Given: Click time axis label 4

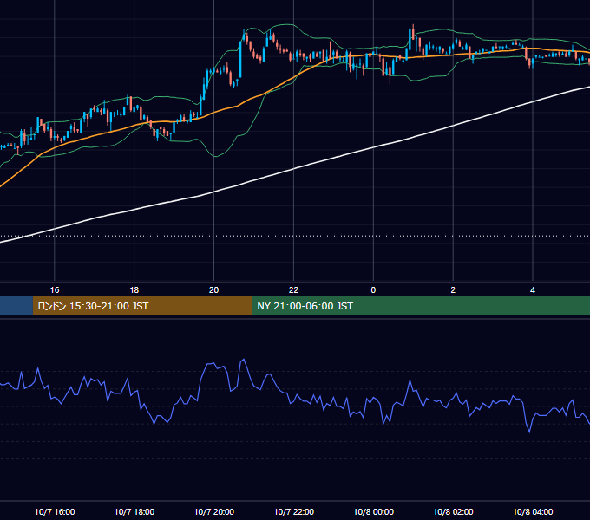Looking at the screenshot, I should (x=533, y=290).
